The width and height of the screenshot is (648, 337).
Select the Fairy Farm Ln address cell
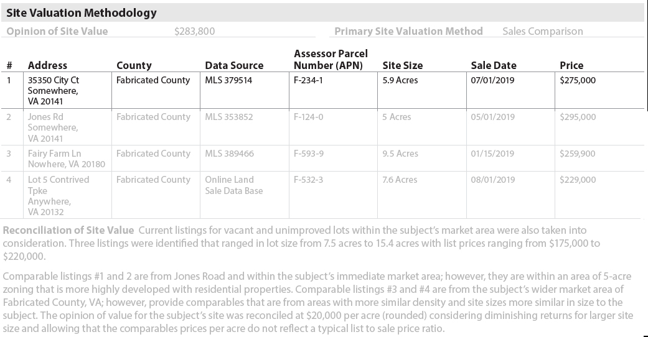tap(67, 159)
